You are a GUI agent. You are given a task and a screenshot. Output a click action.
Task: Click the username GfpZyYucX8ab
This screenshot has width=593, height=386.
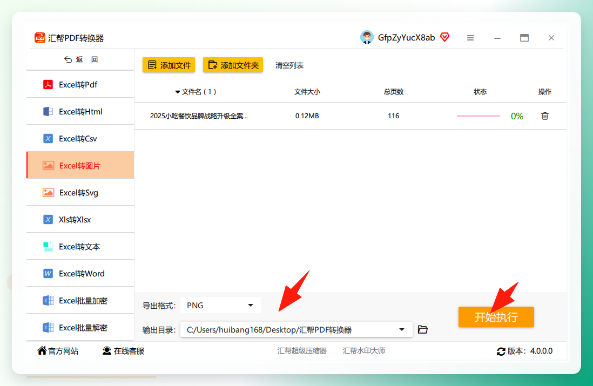(x=406, y=37)
